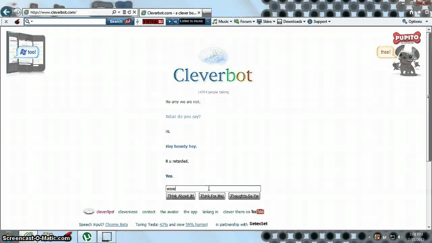432x243 pixels.
Task: Click the Selectel partner logo
Action: [x=258, y=224]
